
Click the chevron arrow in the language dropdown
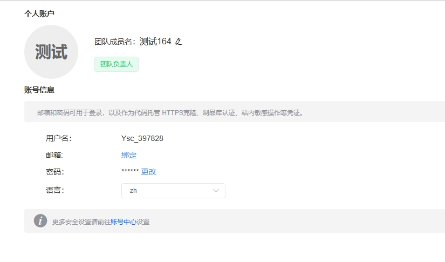216,191
